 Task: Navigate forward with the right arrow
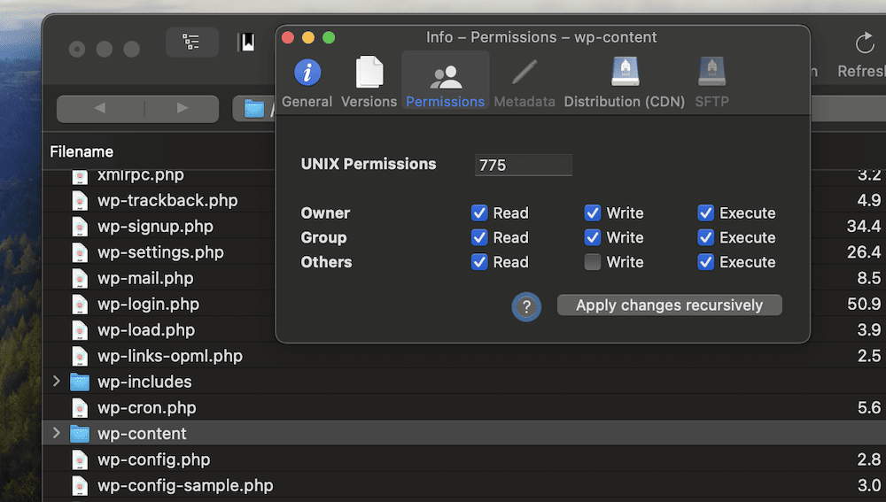pyautogui.click(x=182, y=108)
